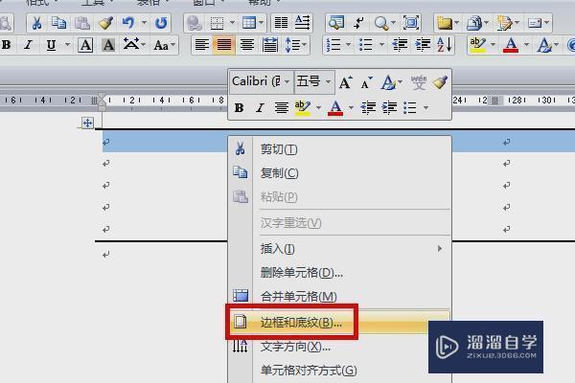This screenshot has height=383, width=575.
Task: Click the Sort A-Z icon
Action: tap(445, 45)
